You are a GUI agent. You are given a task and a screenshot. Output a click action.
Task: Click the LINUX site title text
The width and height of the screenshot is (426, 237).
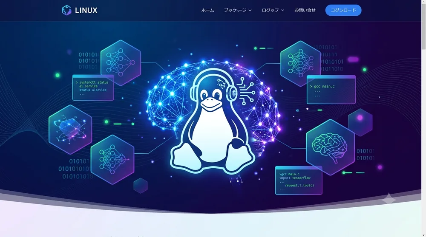pos(86,10)
